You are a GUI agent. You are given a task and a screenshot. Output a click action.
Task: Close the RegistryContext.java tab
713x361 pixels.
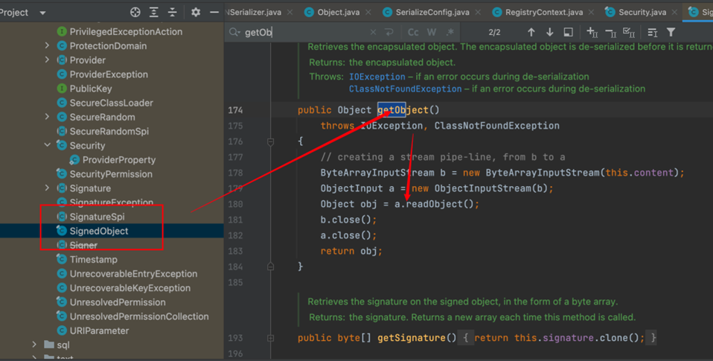coord(591,13)
